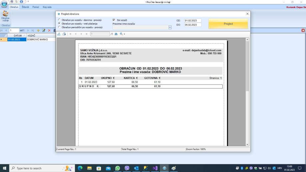The width and height of the screenshot is (306, 172).
Task: Select the 01.02.2023 cell in main grid
Action: [17, 39]
